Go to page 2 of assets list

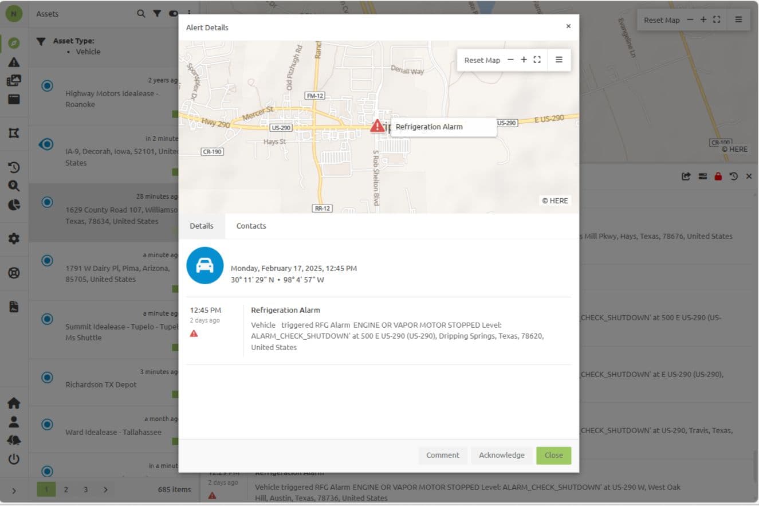[x=66, y=489]
